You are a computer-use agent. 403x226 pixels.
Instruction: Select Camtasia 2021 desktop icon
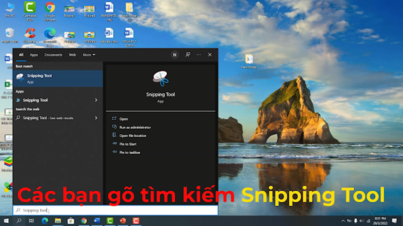click(29, 11)
